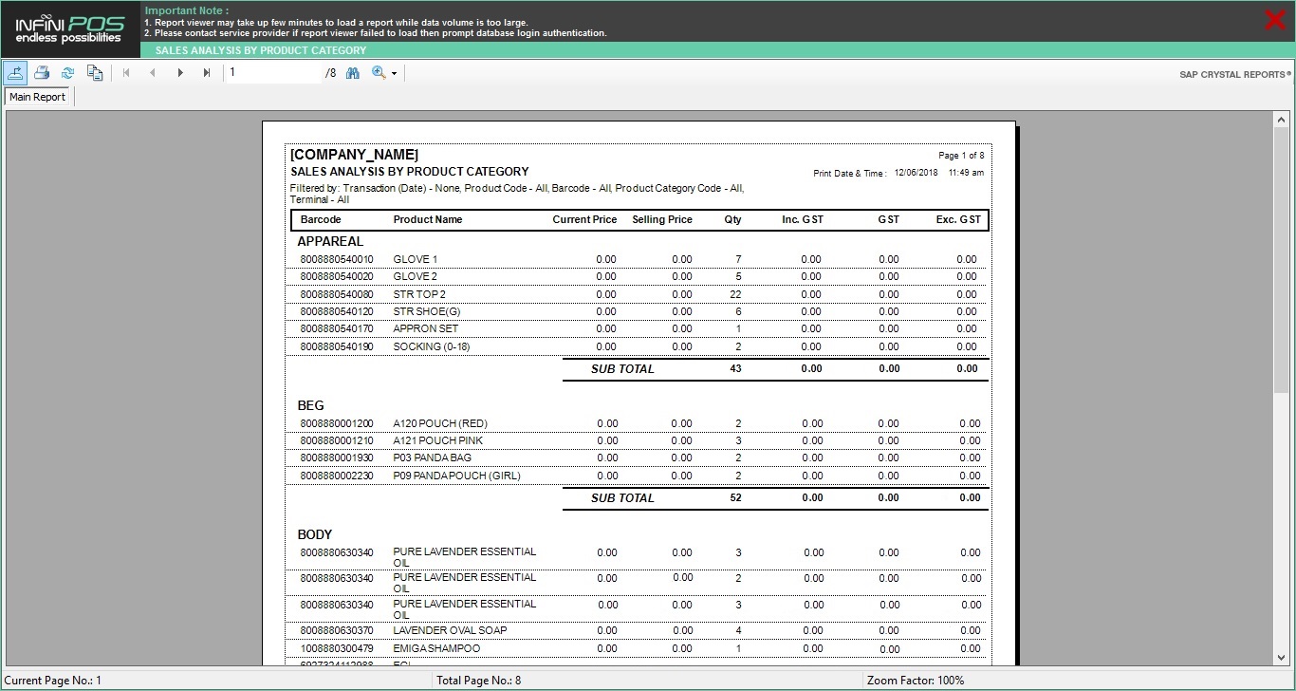Go to the first page of the report
Screen dimensions: 1296x691
click(126, 72)
